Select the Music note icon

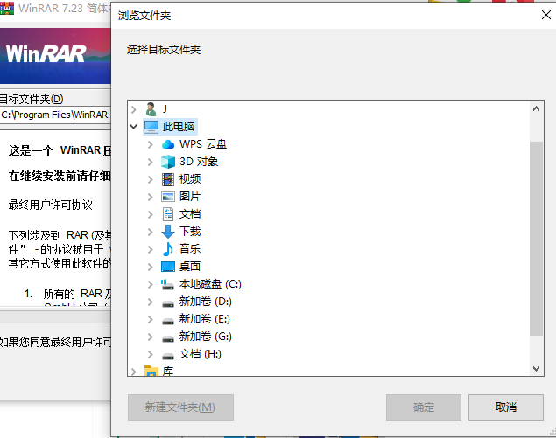point(168,248)
